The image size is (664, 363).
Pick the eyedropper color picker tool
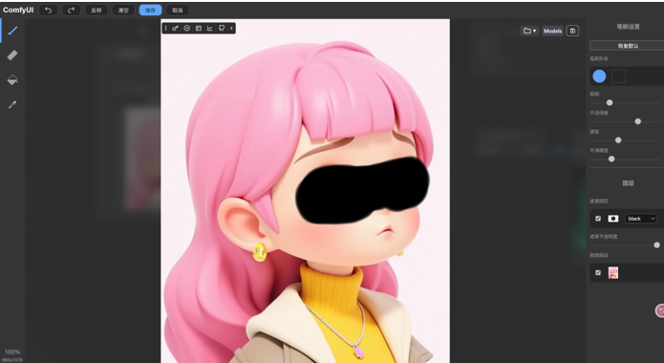pyautogui.click(x=12, y=105)
